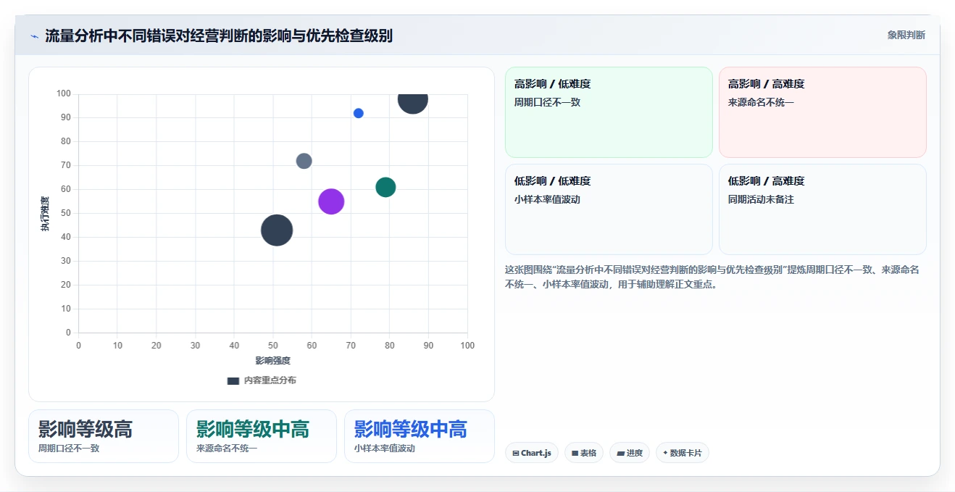This screenshot has height=492, width=955.
Task: Click the 执行难度 y-axis title
Action: pyautogui.click(x=46, y=214)
